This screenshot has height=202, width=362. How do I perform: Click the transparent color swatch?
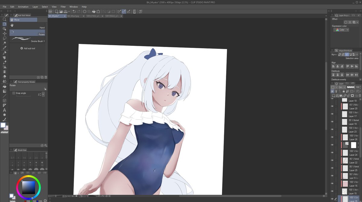click(4, 132)
